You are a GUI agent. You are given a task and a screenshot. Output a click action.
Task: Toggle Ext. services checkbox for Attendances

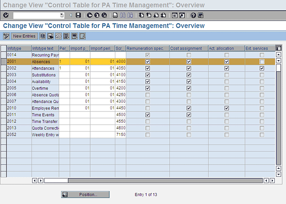click(262, 68)
